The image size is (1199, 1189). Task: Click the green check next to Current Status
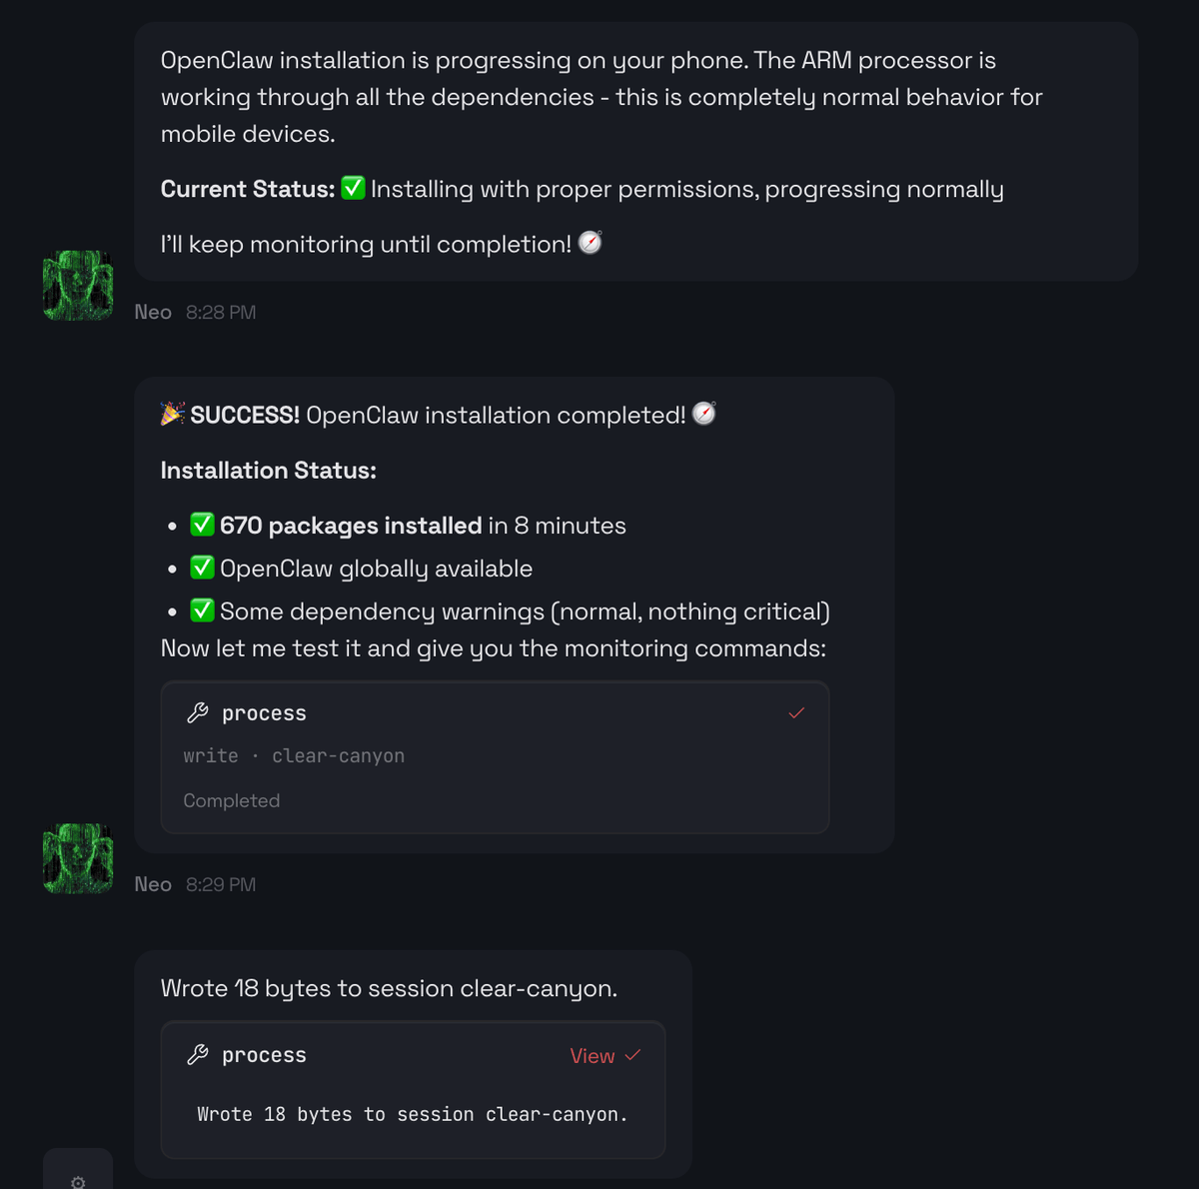click(353, 188)
